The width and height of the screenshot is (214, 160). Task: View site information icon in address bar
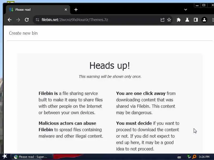coord(37,20)
